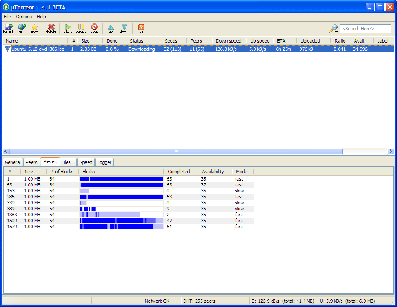Open the RSS downloader icon

click(x=141, y=28)
